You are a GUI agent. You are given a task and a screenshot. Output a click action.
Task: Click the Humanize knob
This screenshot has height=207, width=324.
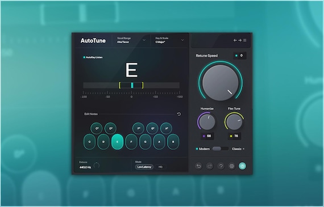(207, 122)
